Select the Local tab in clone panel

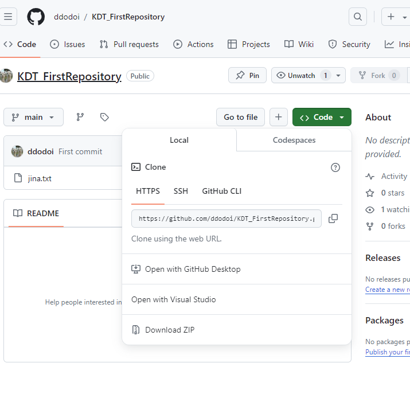179,140
